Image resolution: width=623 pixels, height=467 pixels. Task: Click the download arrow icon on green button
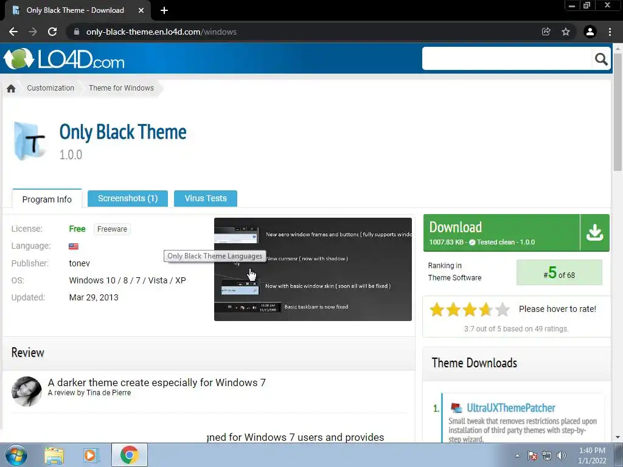pos(595,233)
